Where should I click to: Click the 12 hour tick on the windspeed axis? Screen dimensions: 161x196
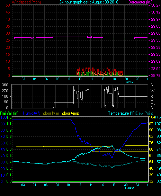[x=80, y=79]
